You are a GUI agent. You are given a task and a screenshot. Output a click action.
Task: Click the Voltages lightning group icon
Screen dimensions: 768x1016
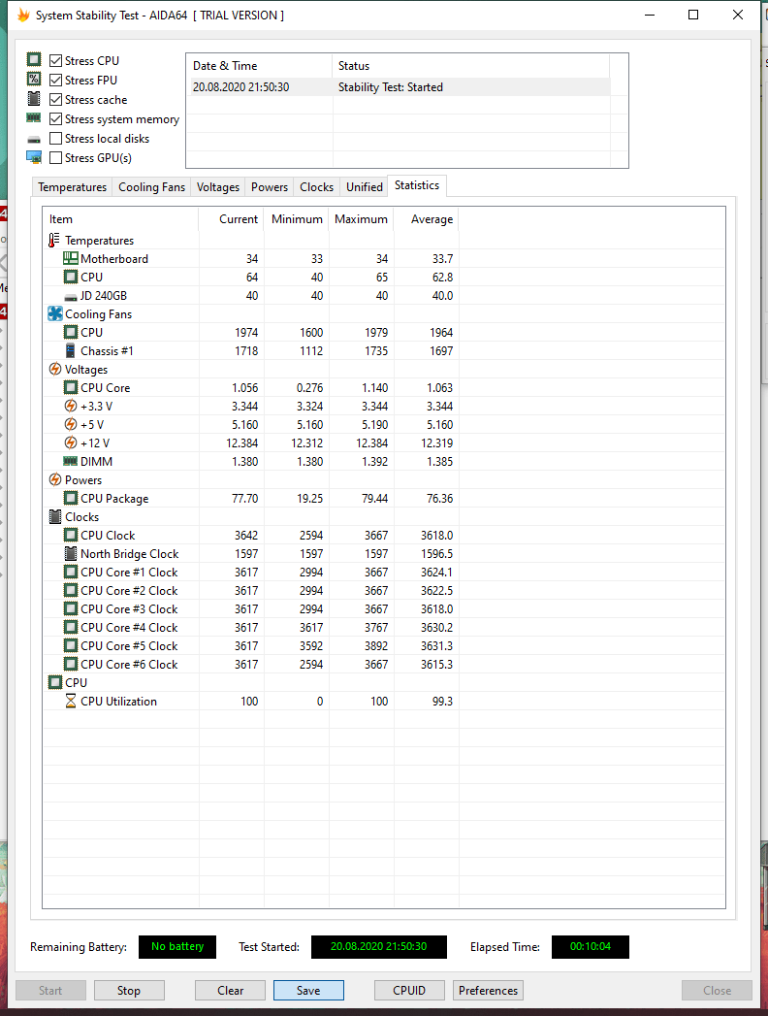point(55,370)
